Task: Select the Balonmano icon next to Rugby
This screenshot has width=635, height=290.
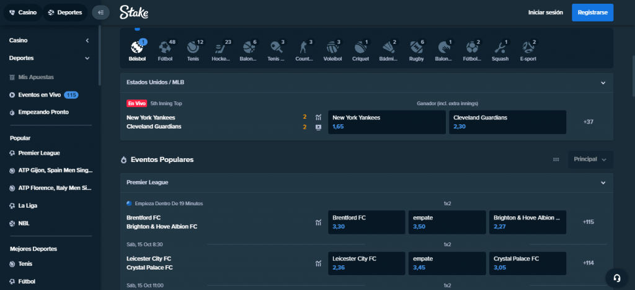Action: [444, 48]
